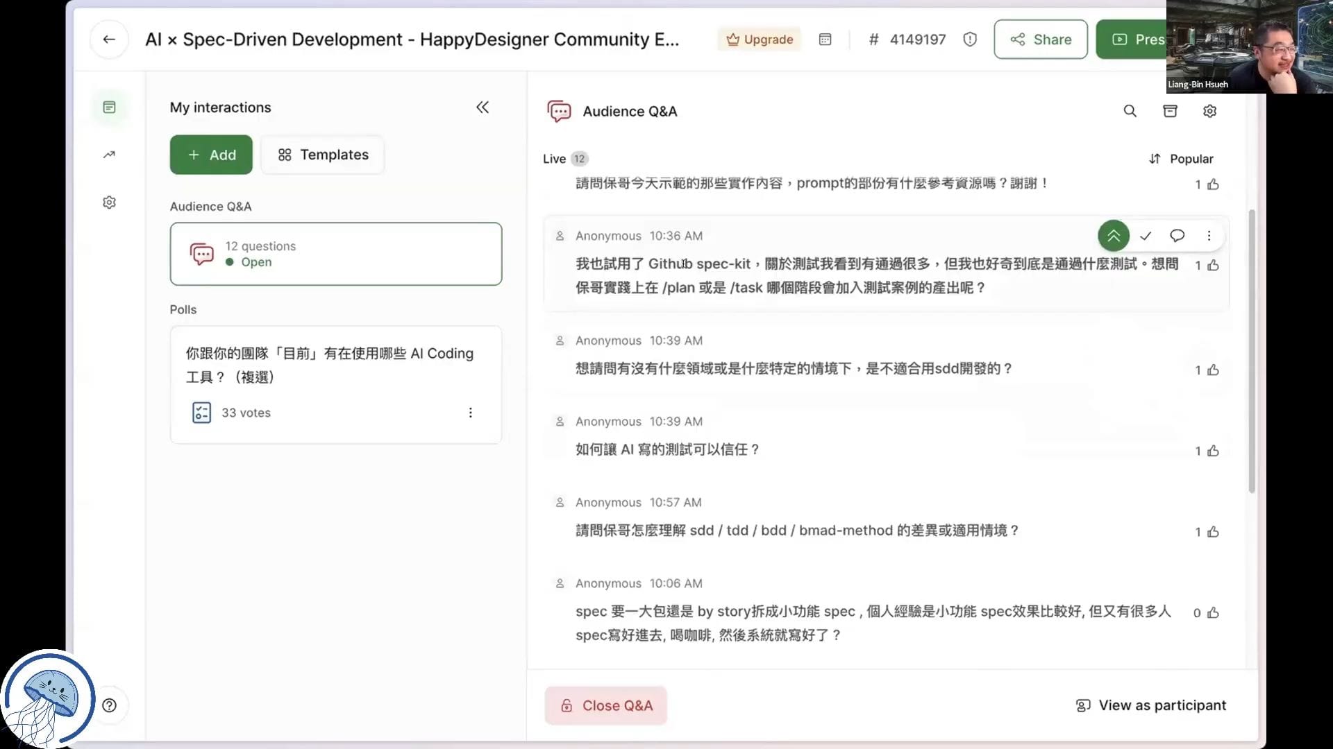This screenshot has width=1333, height=749.
Task: Click the back arrow button
Action: (x=109, y=40)
